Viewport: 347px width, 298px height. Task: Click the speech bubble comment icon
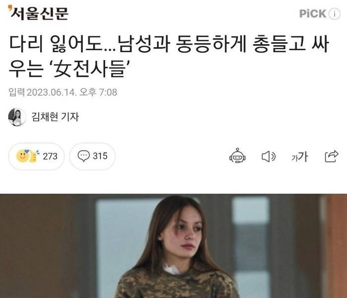point(83,156)
